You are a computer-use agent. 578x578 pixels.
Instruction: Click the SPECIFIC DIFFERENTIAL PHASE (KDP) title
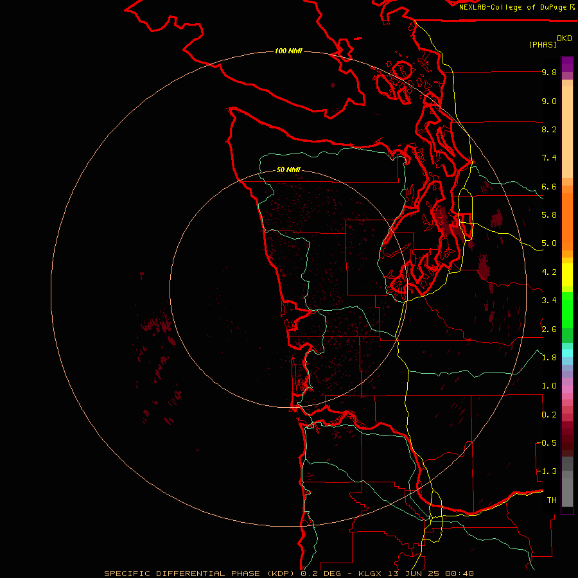point(199,574)
